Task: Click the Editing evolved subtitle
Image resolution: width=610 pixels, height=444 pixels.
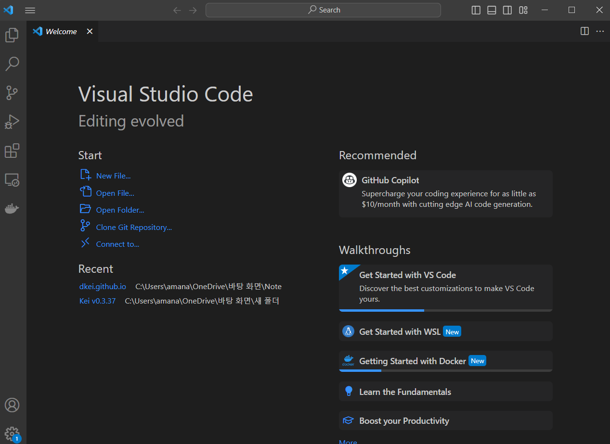Action: (131, 121)
